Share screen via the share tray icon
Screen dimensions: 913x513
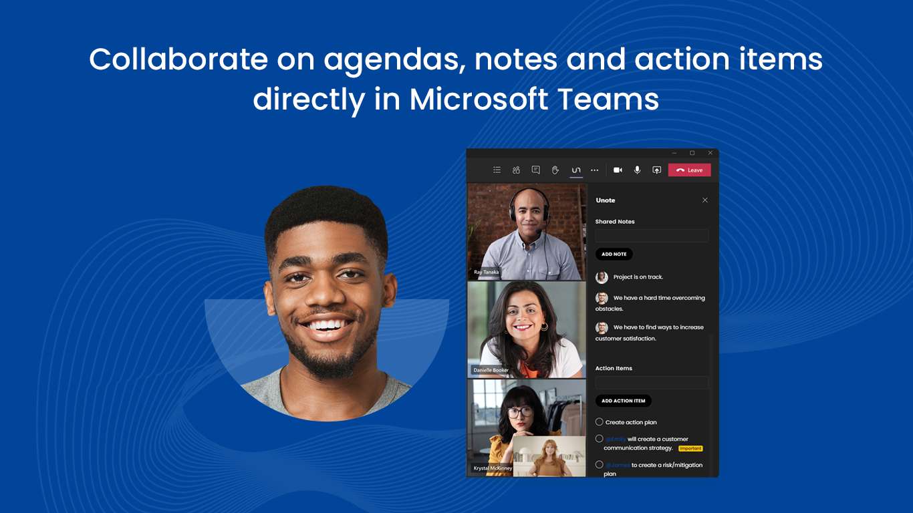[656, 170]
